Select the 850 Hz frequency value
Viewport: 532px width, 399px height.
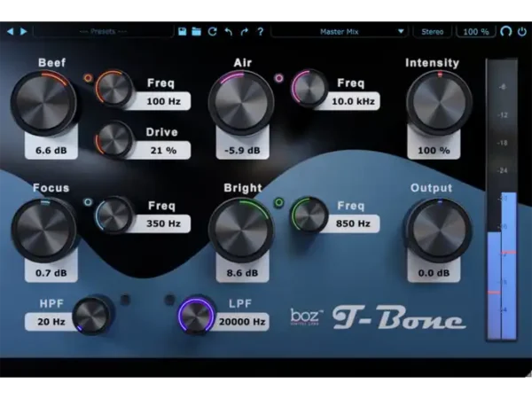coord(353,223)
